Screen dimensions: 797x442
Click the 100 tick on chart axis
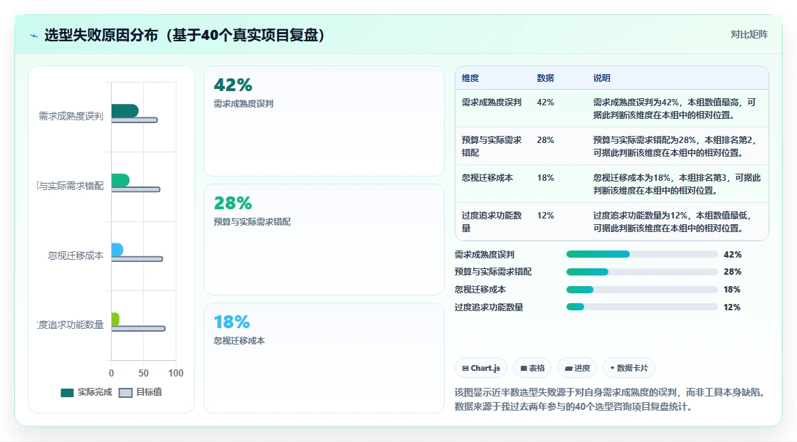click(x=176, y=374)
